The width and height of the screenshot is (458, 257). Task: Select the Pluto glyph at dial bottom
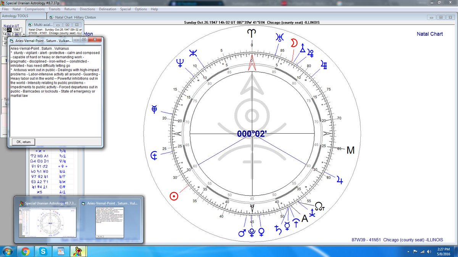pos(252,232)
